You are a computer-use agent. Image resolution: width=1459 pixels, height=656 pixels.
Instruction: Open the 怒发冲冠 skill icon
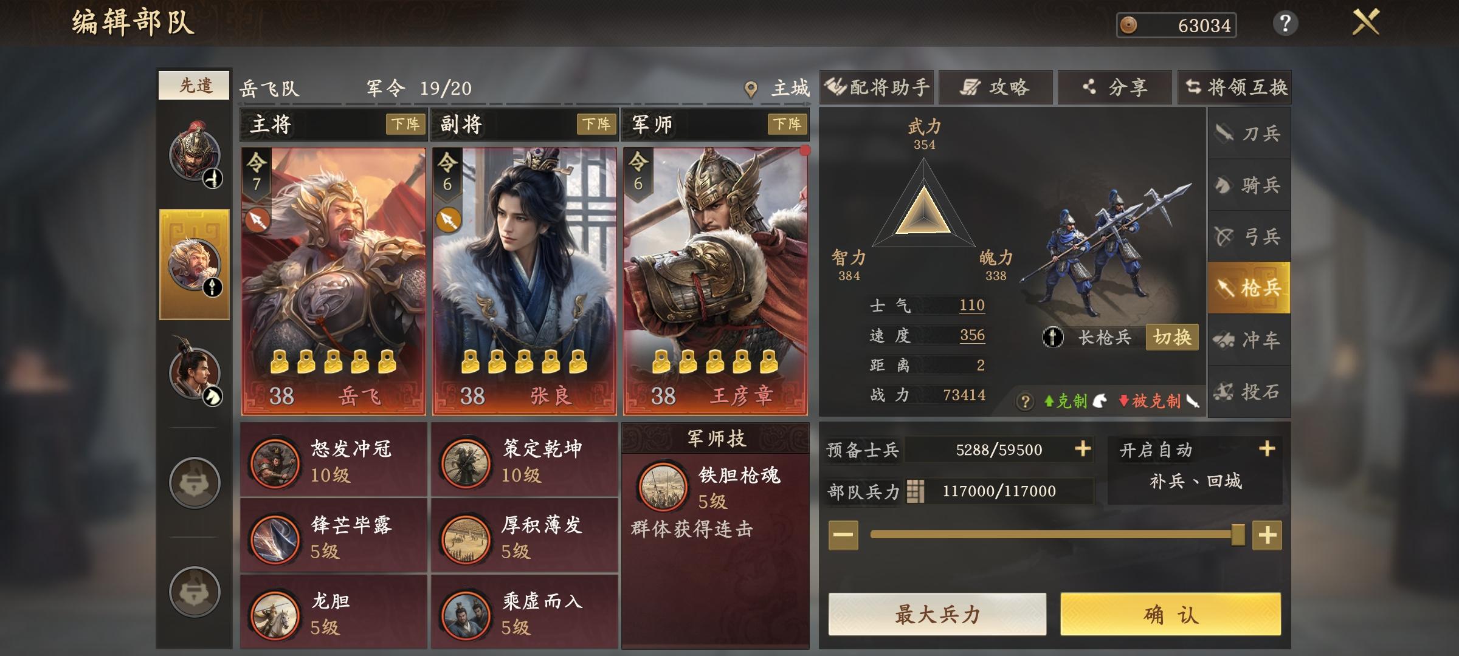click(275, 463)
